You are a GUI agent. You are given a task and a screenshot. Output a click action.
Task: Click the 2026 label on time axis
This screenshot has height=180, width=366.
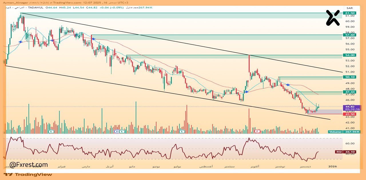(333, 166)
